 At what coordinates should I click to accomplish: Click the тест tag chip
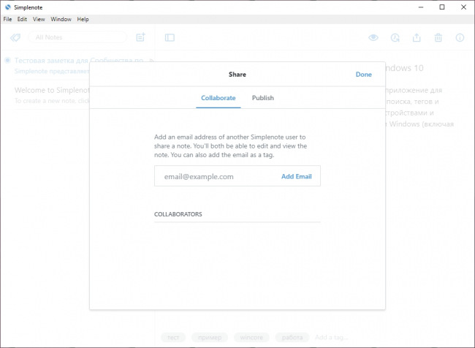click(x=173, y=337)
